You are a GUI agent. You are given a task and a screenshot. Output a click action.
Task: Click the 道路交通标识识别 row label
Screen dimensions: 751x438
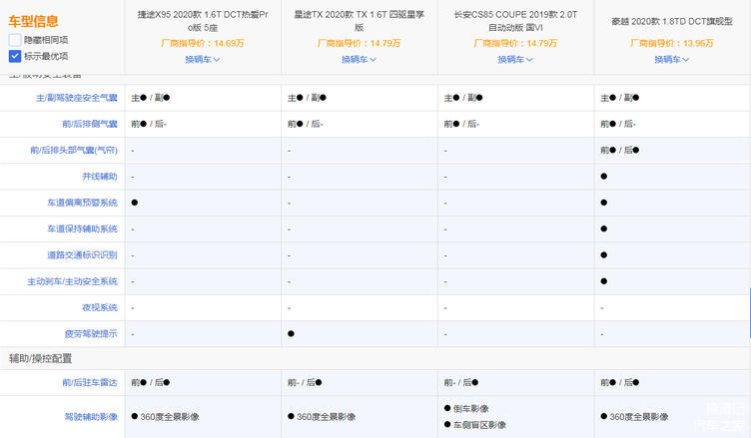point(82,255)
